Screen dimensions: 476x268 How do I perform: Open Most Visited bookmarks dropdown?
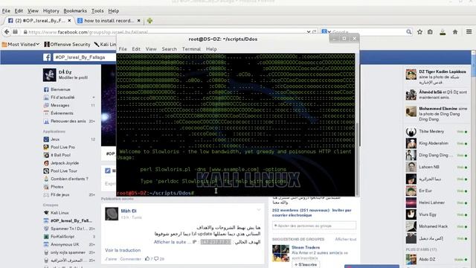[21, 45]
